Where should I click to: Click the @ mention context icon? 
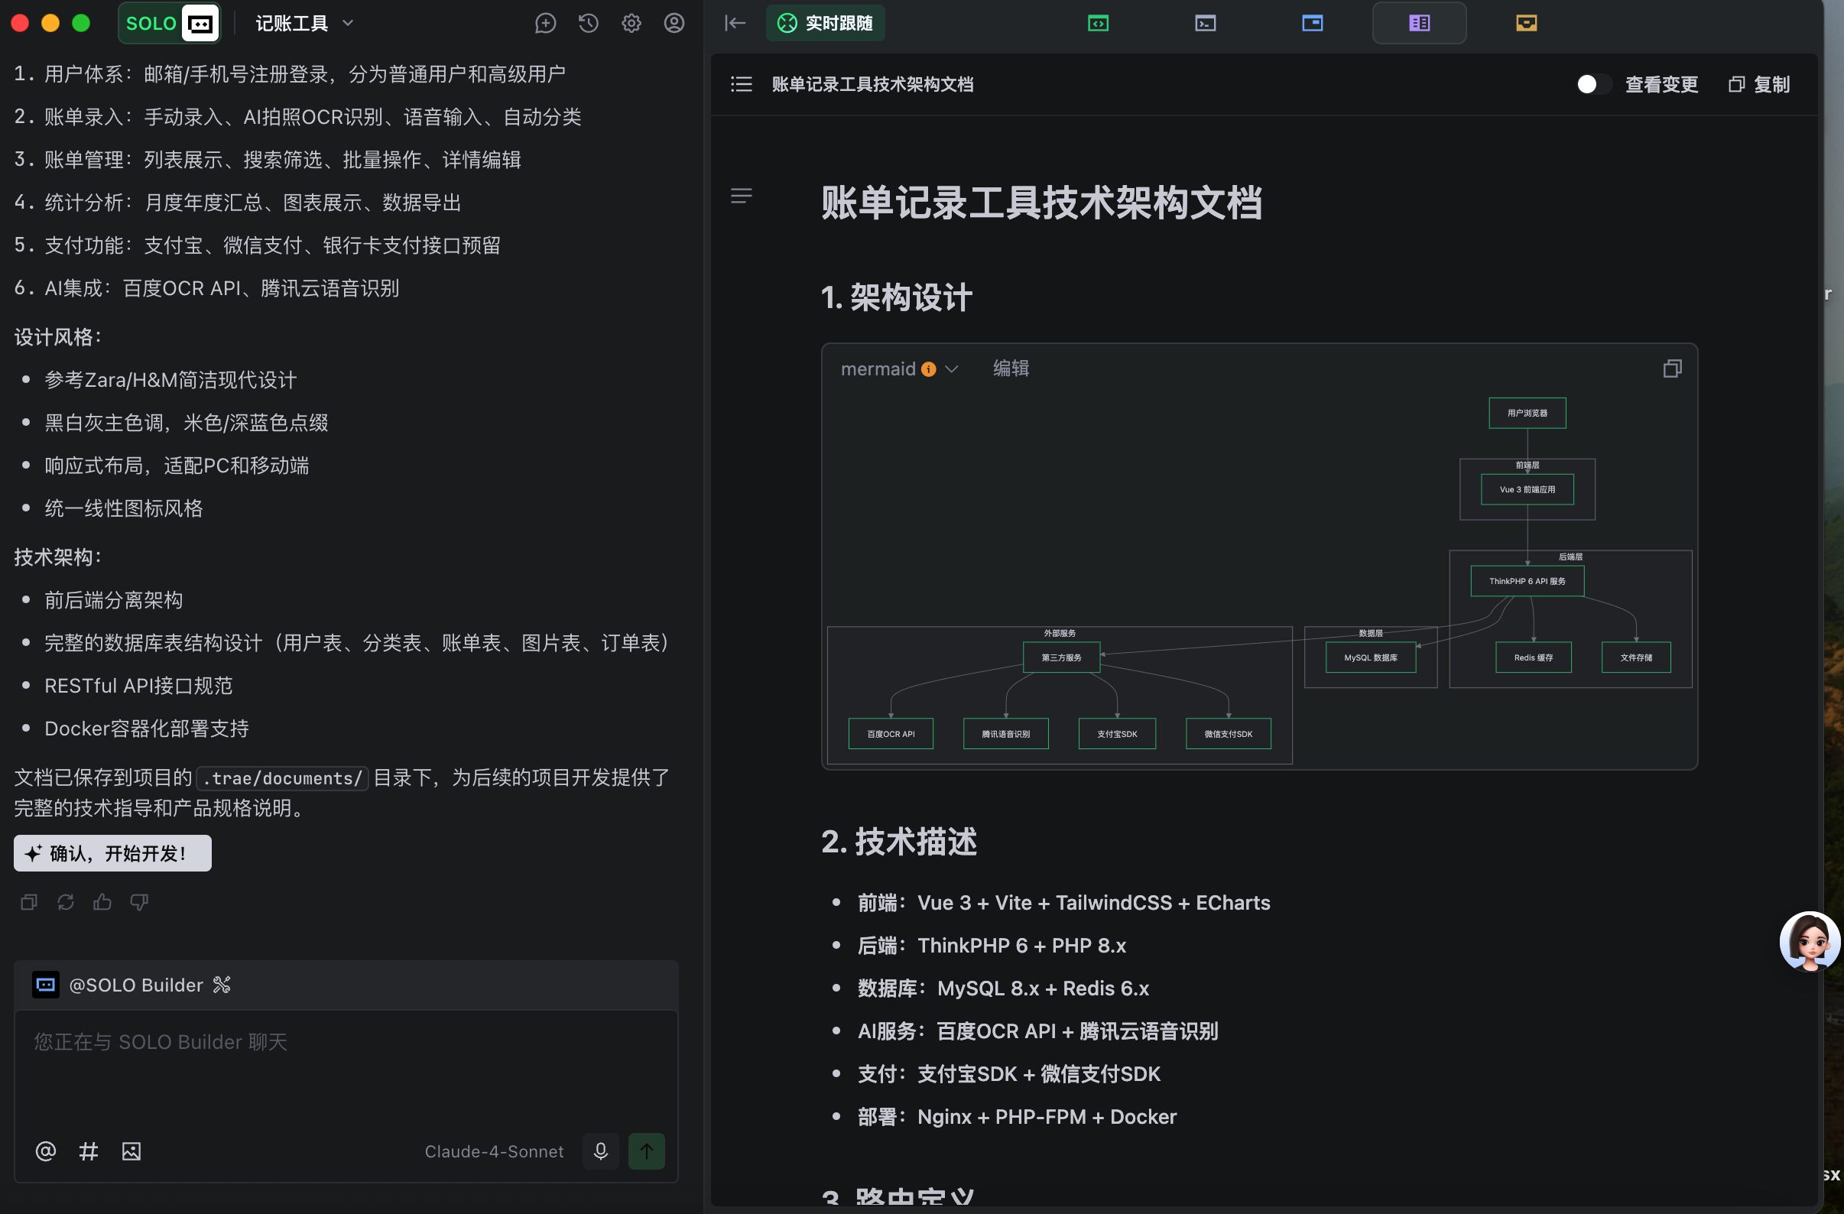point(46,1151)
